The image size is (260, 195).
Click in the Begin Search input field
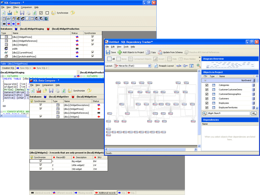pyautogui.click(x=228, y=113)
